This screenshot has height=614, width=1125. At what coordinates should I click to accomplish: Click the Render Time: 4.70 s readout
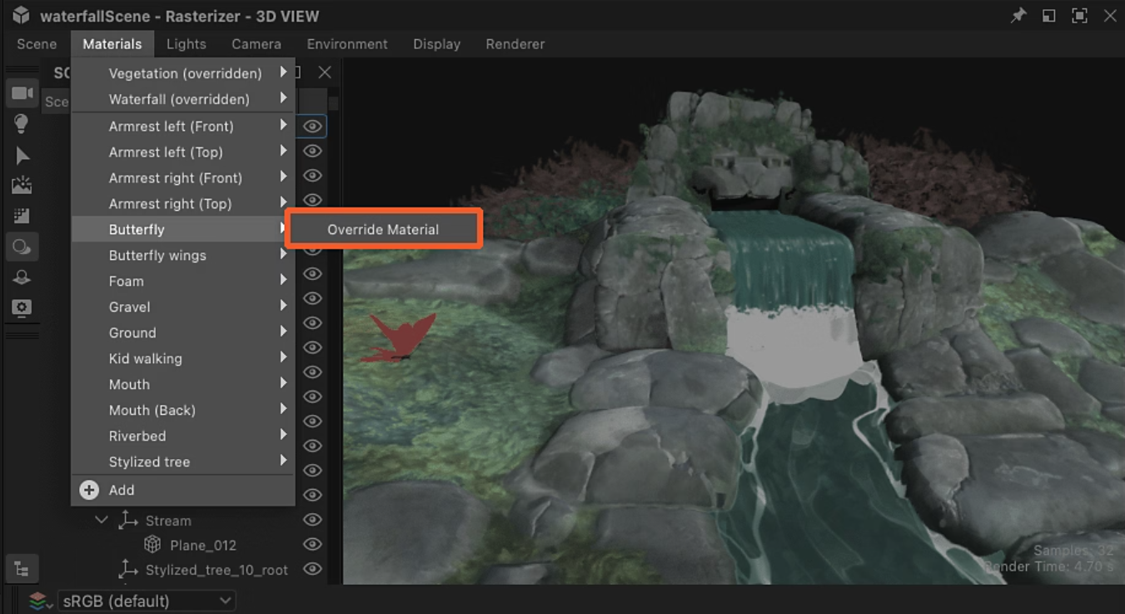click(1049, 567)
